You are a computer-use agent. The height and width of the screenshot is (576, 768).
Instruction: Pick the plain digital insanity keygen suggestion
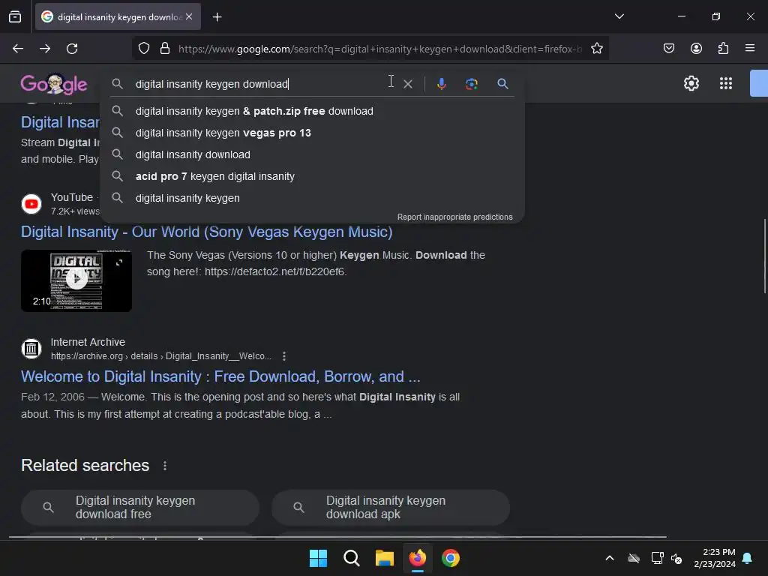[313, 198]
